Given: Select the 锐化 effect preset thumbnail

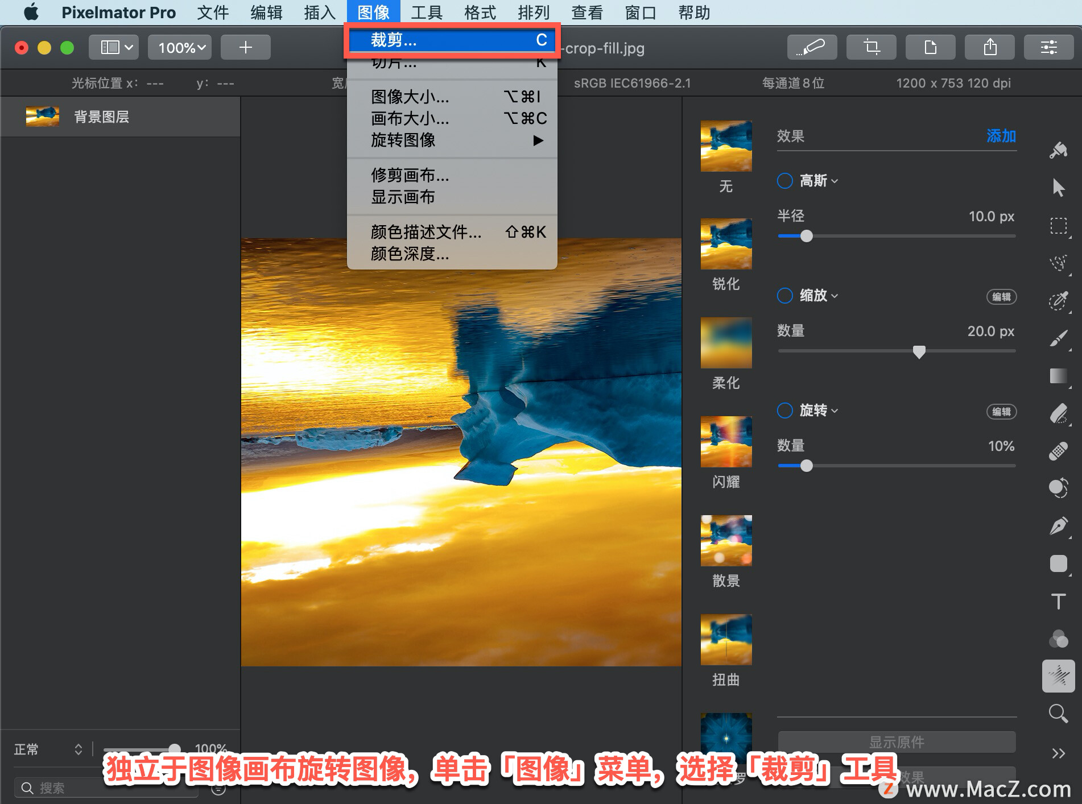Looking at the screenshot, I should tap(726, 244).
